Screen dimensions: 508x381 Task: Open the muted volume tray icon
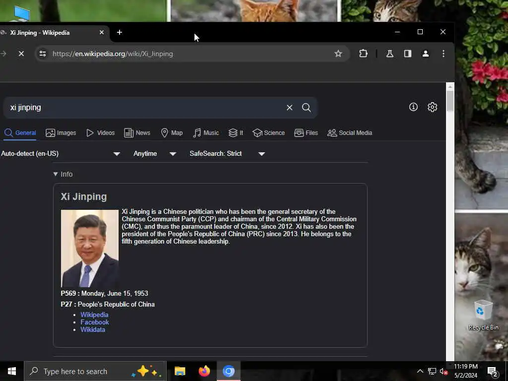(x=443, y=371)
